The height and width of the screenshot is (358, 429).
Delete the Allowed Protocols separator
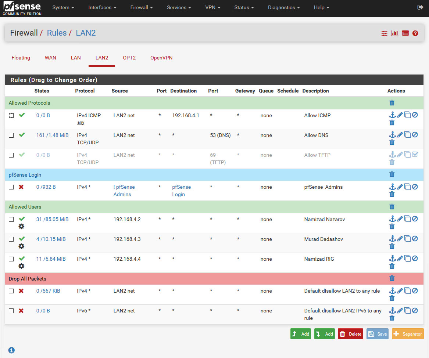pos(392,103)
